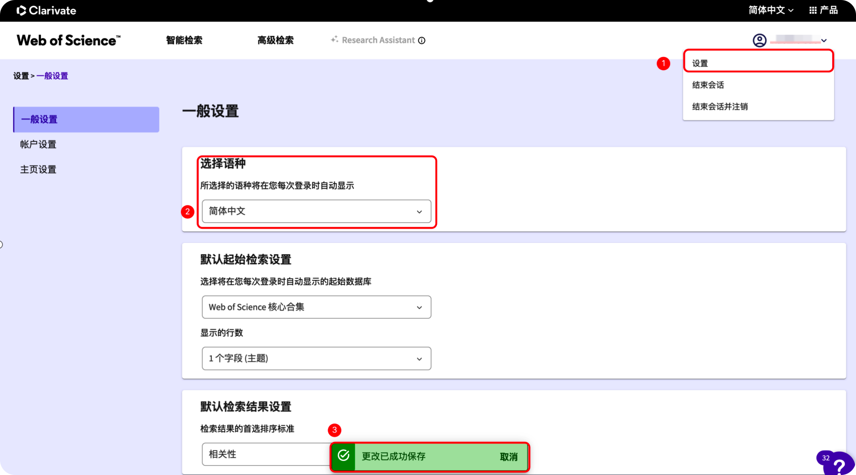Click the Research Assistant sparkle icon
Image resolution: width=856 pixels, height=475 pixels.
(335, 40)
